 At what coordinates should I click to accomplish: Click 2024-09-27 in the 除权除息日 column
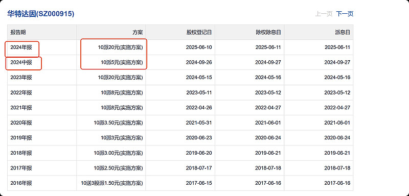pos(268,62)
